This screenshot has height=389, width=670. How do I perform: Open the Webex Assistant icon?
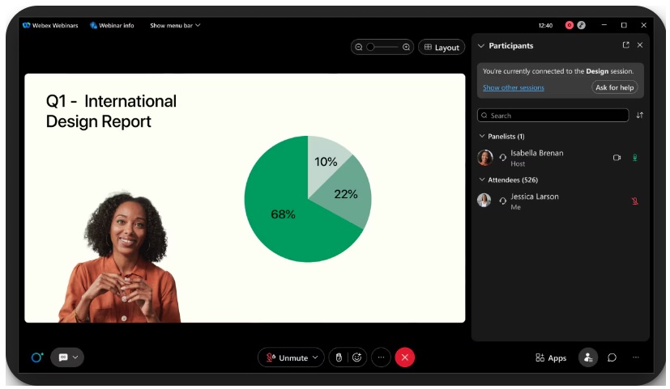coord(37,357)
